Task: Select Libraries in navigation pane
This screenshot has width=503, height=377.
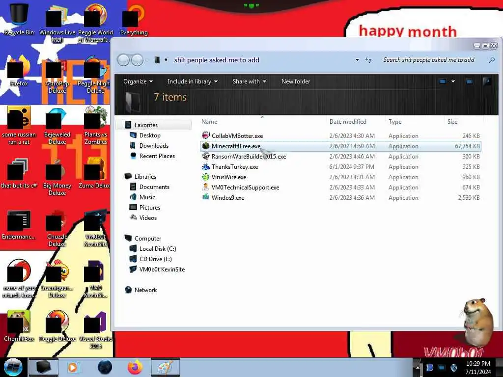Action: coord(145,177)
